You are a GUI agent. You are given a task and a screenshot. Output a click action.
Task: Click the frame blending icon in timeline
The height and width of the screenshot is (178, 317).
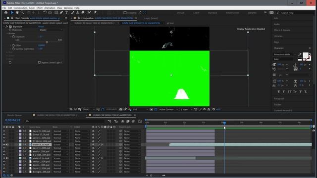tap(128, 121)
